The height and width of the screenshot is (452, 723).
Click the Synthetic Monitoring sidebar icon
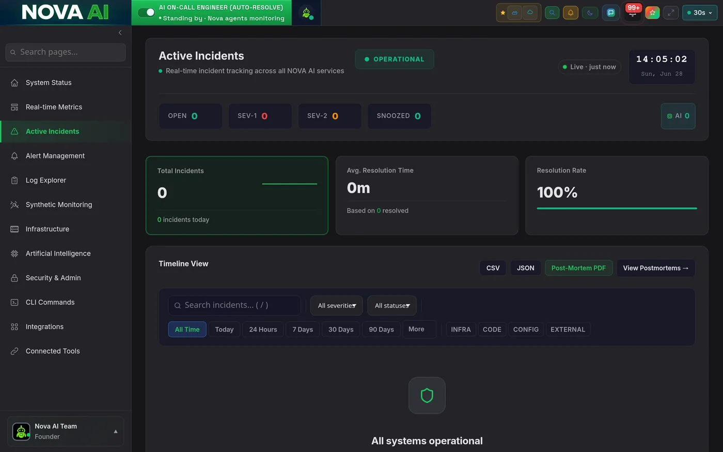[x=14, y=205]
